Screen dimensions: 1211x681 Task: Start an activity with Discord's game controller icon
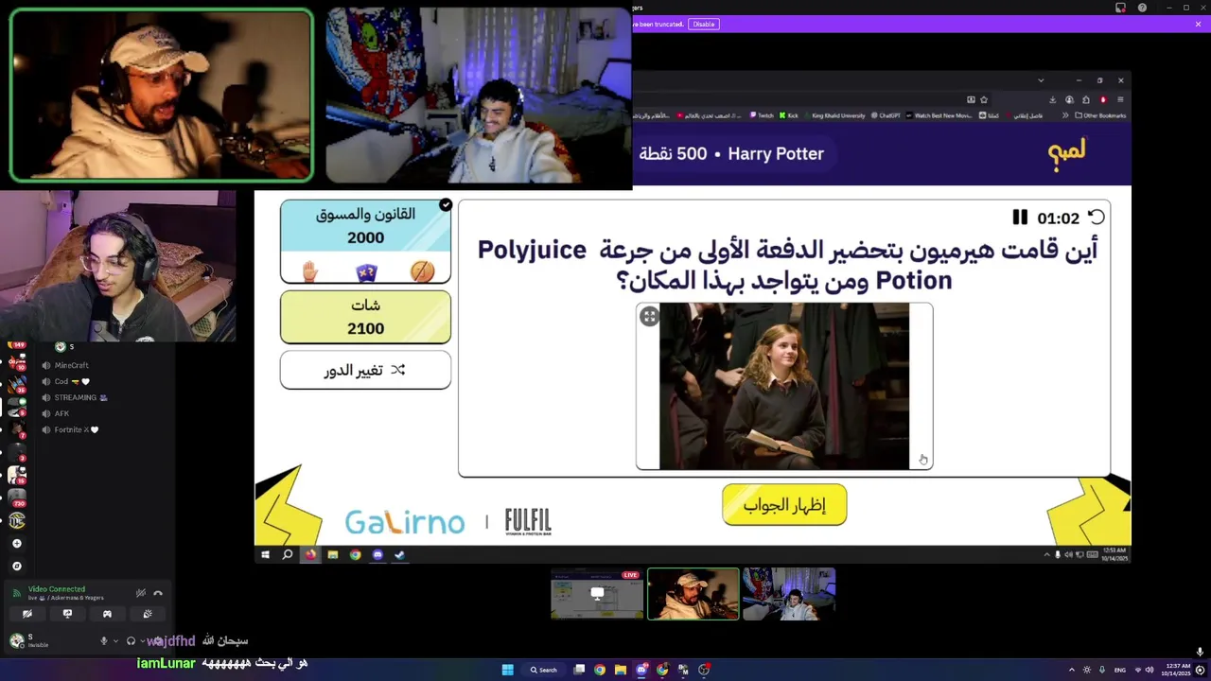tap(107, 614)
